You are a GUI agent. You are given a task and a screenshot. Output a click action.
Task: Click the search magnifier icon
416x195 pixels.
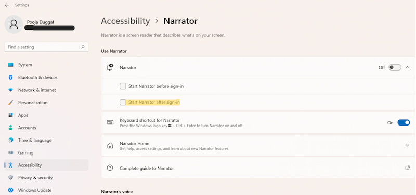tap(83, 47)
